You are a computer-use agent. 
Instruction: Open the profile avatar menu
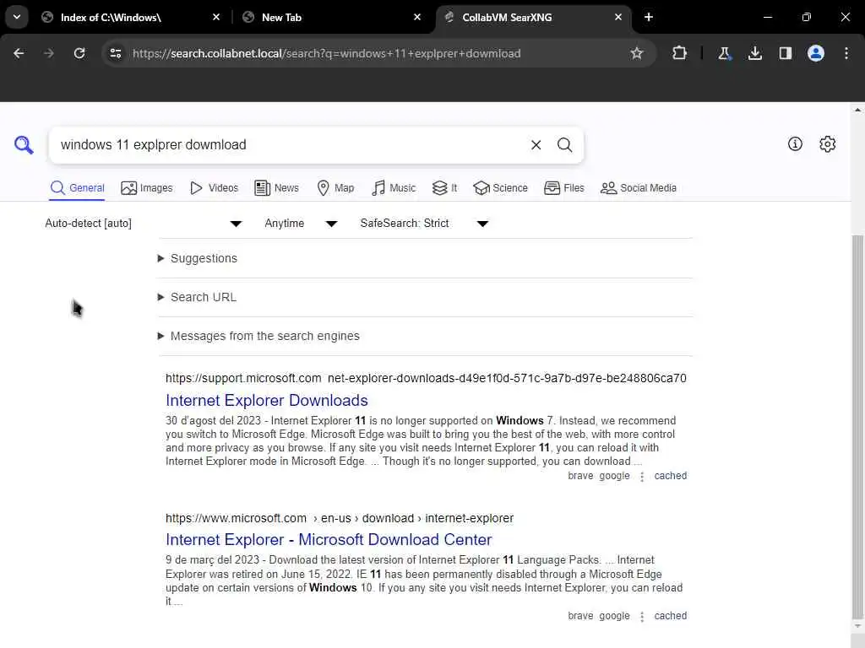click(816, 53)
